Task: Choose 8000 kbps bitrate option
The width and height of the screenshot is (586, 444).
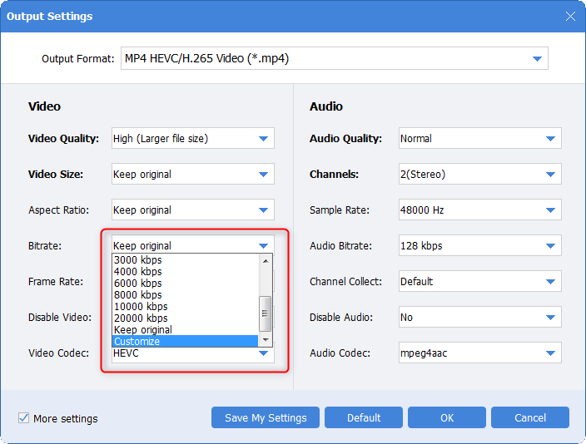Action: click(x=185, y=295)
